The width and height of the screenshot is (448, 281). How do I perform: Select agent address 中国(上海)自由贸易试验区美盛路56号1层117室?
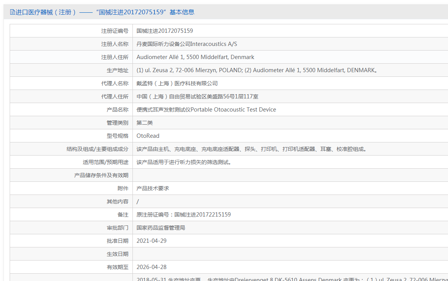(x=197, y=96)
